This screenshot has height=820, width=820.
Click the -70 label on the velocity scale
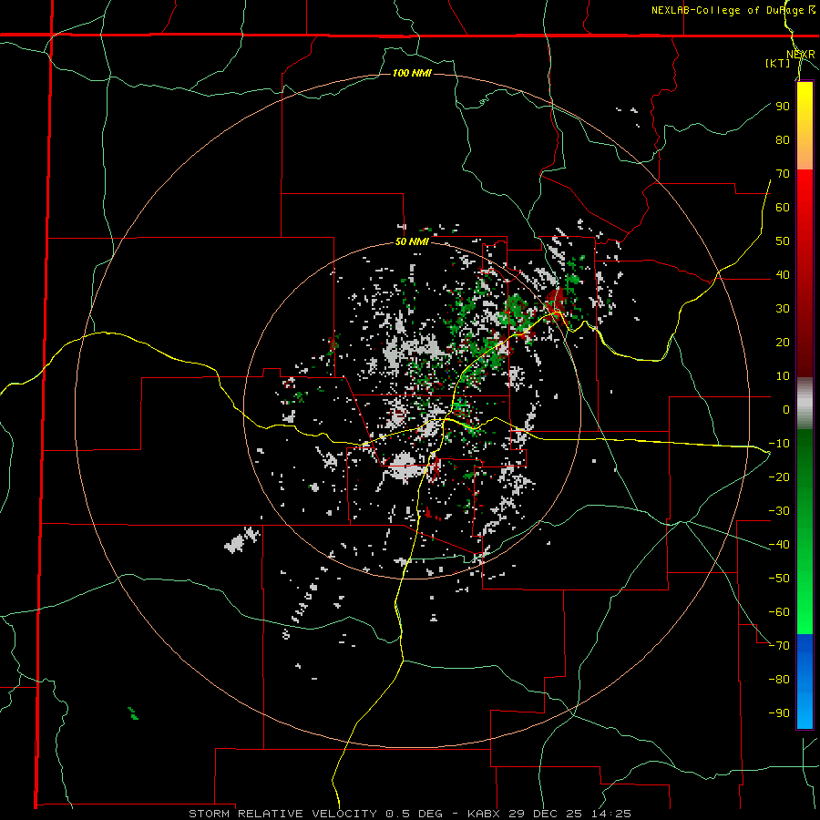(x=779, y=645)
